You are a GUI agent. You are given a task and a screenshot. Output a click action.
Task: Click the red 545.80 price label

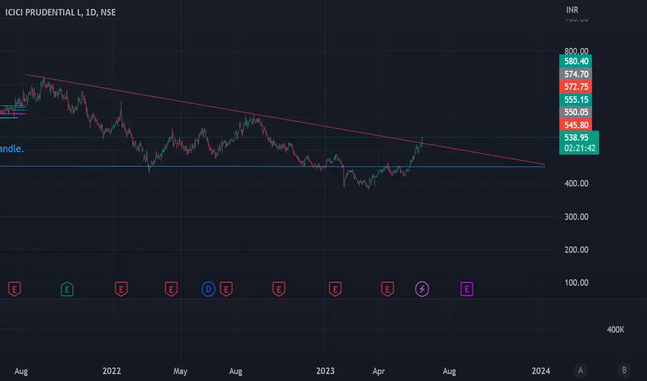575,125
